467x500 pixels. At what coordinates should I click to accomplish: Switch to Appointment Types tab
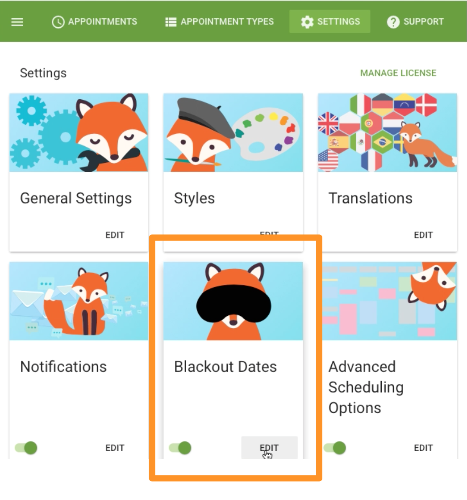click(x=220, y=21)
